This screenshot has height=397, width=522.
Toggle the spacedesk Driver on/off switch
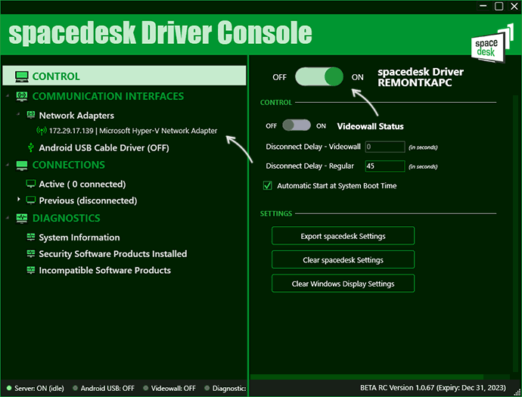pyautogui.click(x=319, y=76)
